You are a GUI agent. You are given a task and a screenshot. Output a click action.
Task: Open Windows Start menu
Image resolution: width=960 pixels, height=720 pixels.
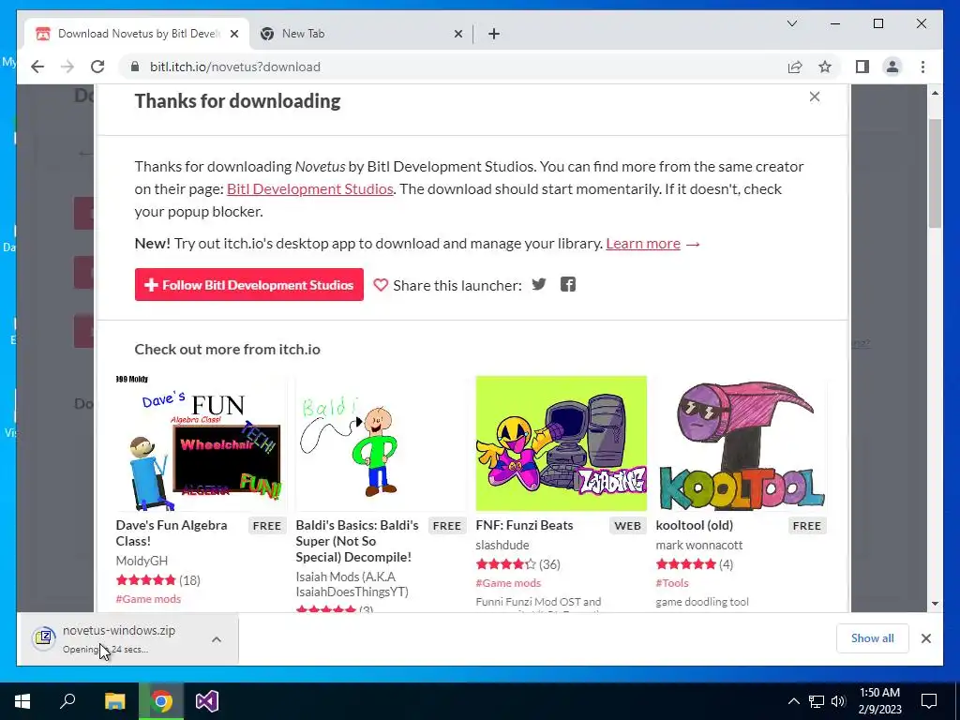[22, 701]
